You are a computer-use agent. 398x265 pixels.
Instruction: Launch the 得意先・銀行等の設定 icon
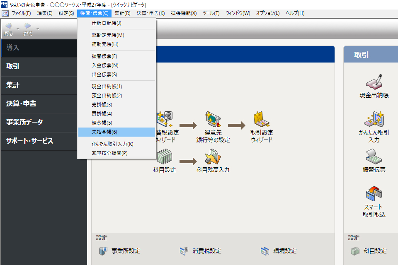coord(213,119)
